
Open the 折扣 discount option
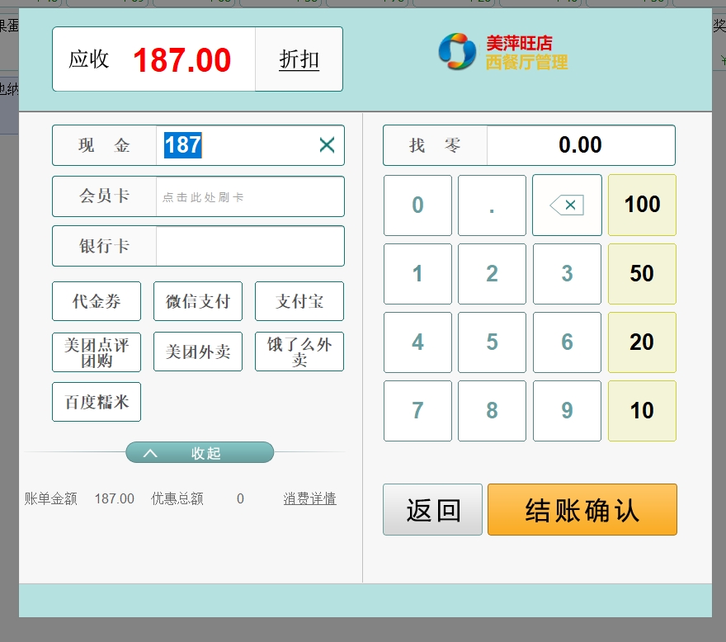pyautogui.click(x=299, y=59)
